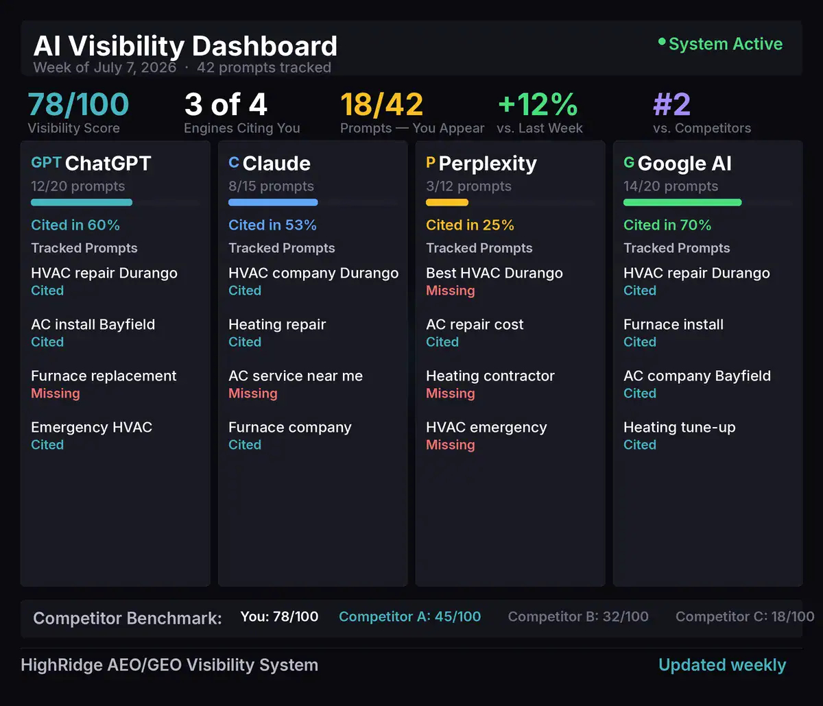823x706 pixels.
Task: Open the Heating tune-up prompt
Action: point(680,427)
